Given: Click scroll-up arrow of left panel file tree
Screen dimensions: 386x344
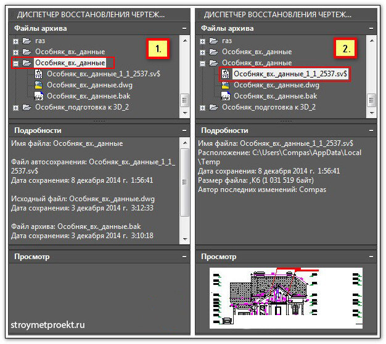Looking at the screenshot, I should tap(185, 41).
